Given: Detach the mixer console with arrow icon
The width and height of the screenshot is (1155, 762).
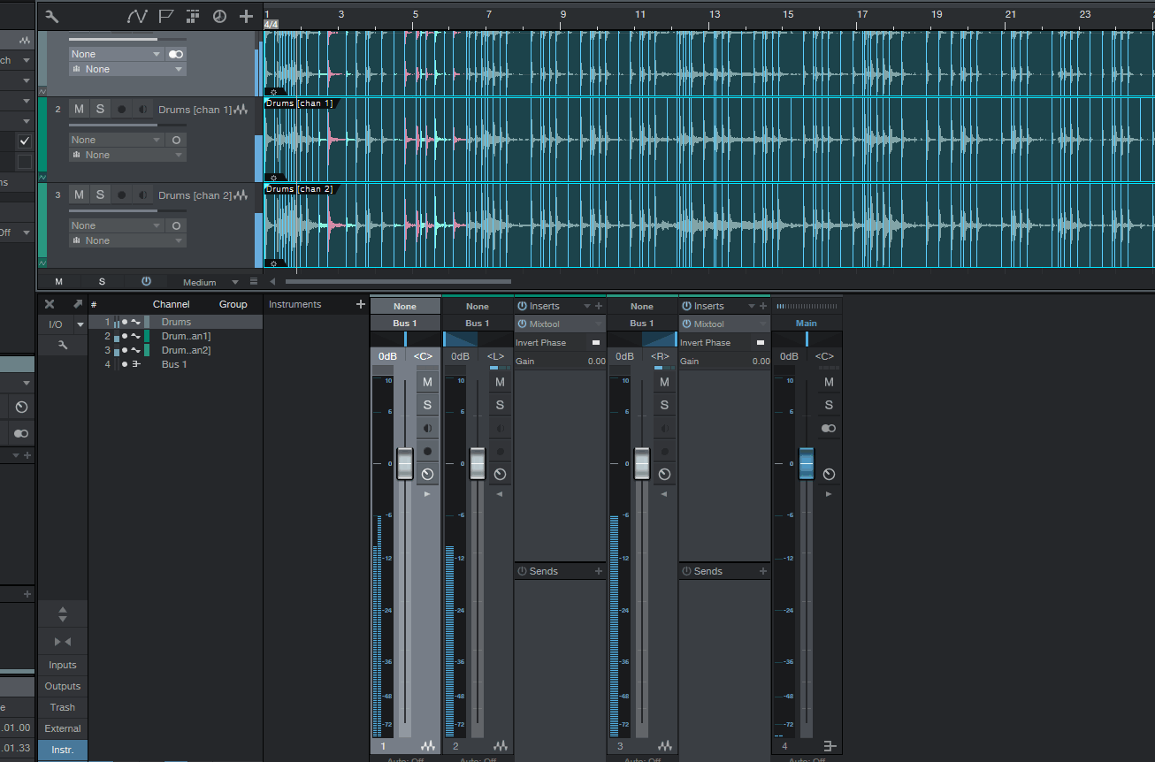Looking at the screenshot, I should coord(78,304).
